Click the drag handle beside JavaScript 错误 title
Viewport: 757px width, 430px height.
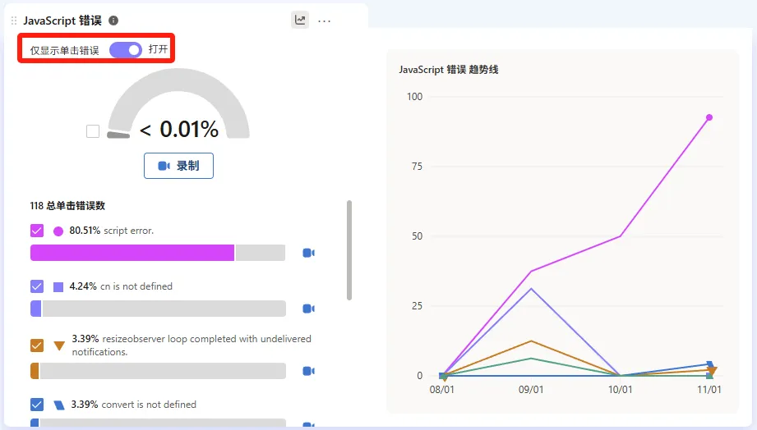tap(14, 21)
